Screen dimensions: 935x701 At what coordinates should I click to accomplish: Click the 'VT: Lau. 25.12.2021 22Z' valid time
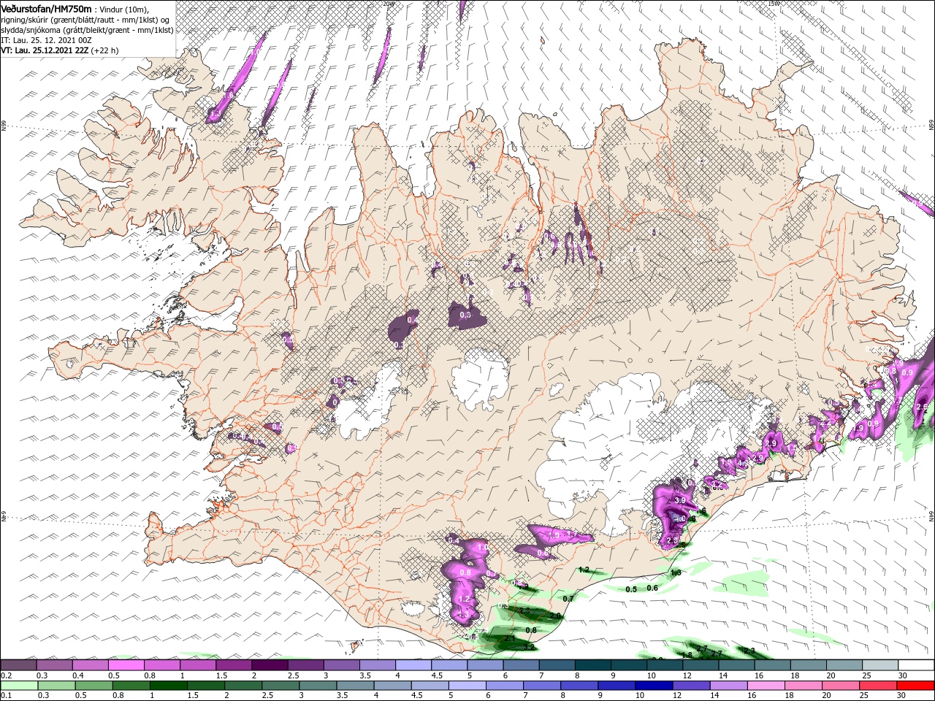coord(45,50)
